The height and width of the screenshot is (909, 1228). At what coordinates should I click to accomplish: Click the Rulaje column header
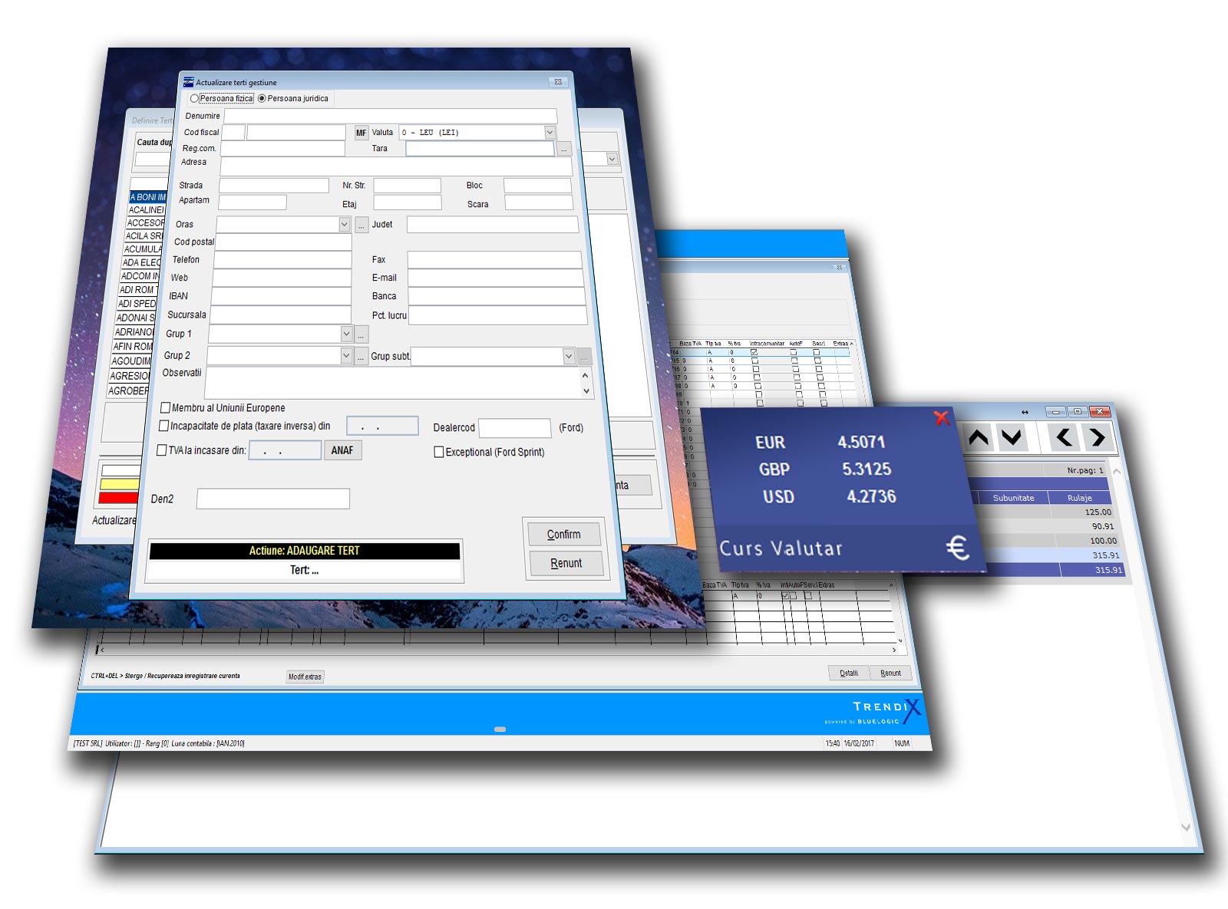[x=1080, y=498]
